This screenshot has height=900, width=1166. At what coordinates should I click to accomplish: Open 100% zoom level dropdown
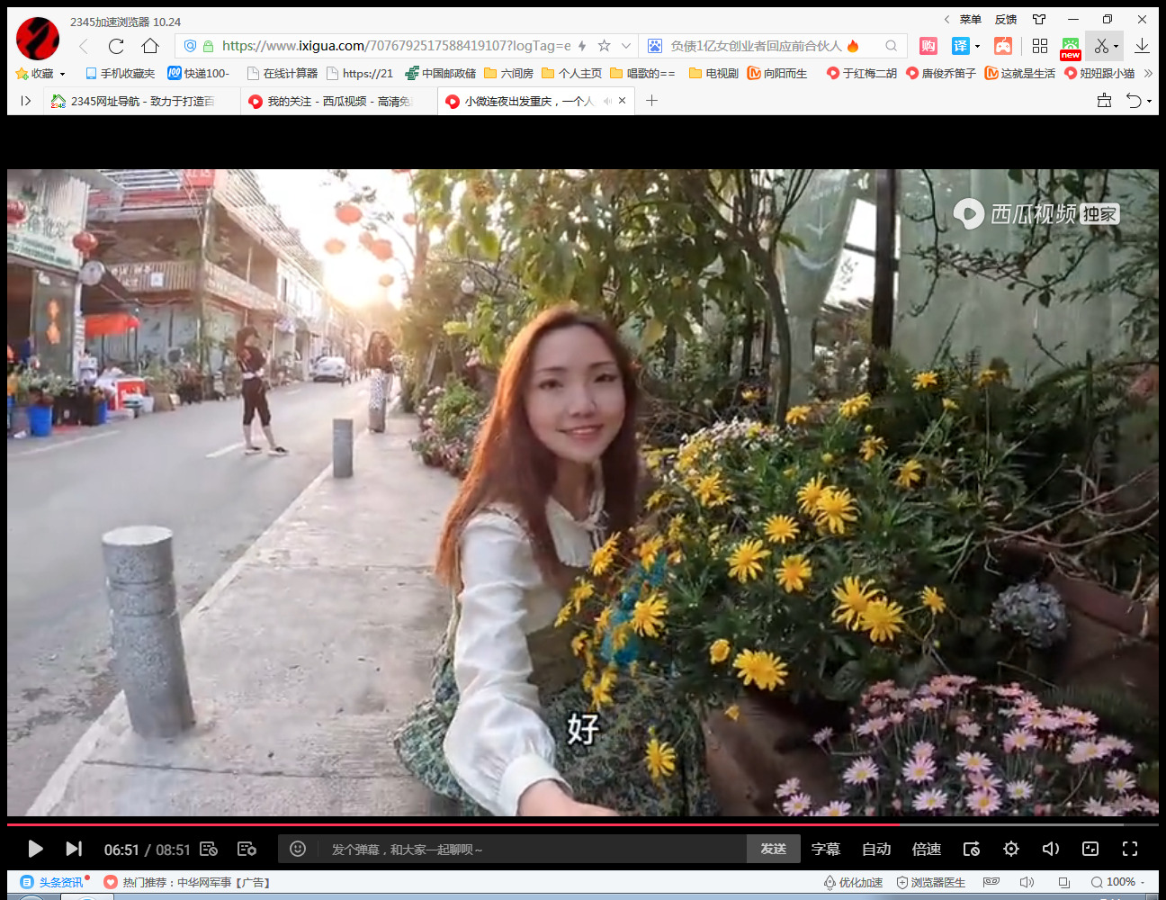[x=1118, y=883]
